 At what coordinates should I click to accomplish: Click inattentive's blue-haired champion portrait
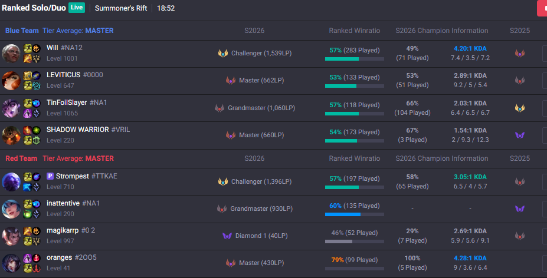coord(11,209)
